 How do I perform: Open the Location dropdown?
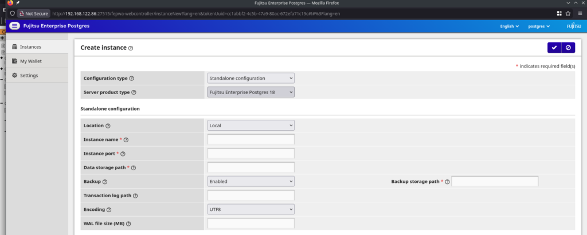(x=251, y=125)
